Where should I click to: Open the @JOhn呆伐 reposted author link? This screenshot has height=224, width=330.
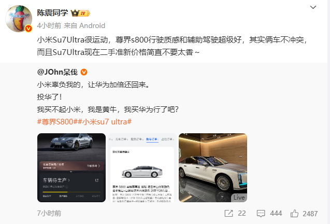(57, 72)
